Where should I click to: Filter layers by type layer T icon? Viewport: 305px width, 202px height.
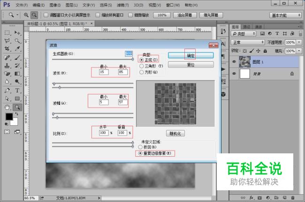[x=277, y=34]
